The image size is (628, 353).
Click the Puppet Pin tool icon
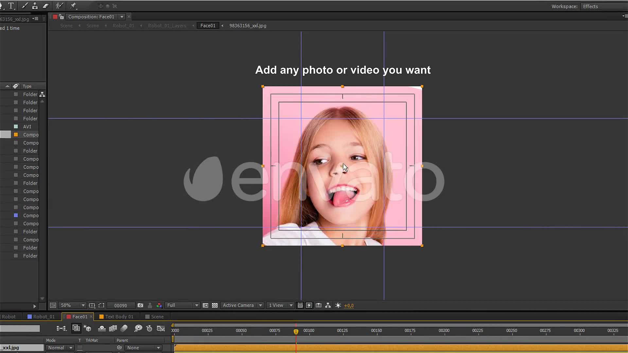73,5
